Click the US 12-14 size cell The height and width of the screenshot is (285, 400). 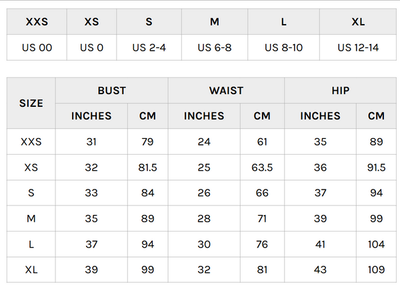click(358, 47)
